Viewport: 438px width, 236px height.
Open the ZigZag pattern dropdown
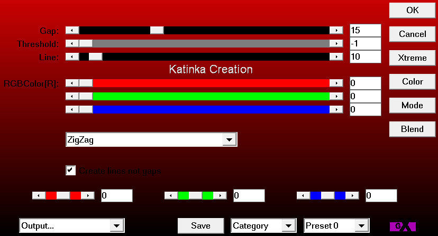coord(229,139)
